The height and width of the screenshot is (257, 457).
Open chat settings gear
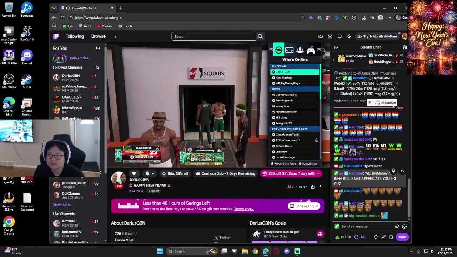tap(391, 237)
